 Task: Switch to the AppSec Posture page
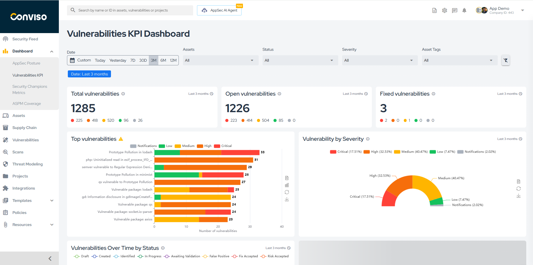pyautogui.click(x=26, y=63)
